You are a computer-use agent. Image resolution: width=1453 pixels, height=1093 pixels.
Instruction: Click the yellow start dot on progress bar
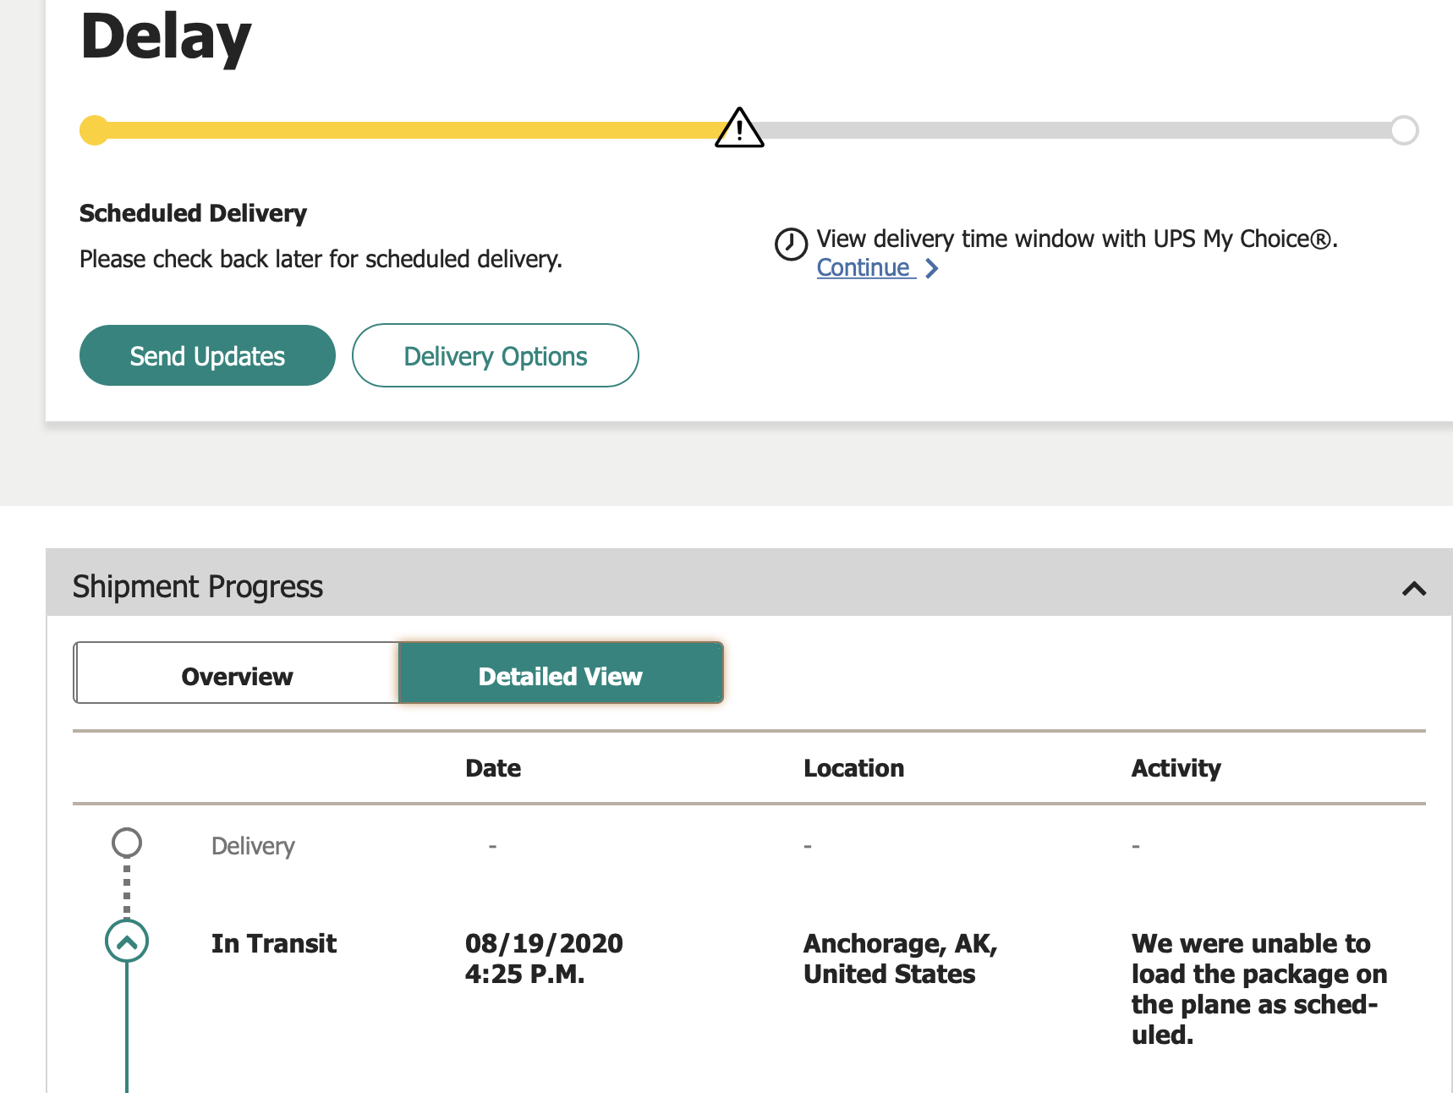pyautogui.click(x=95, y=130)
